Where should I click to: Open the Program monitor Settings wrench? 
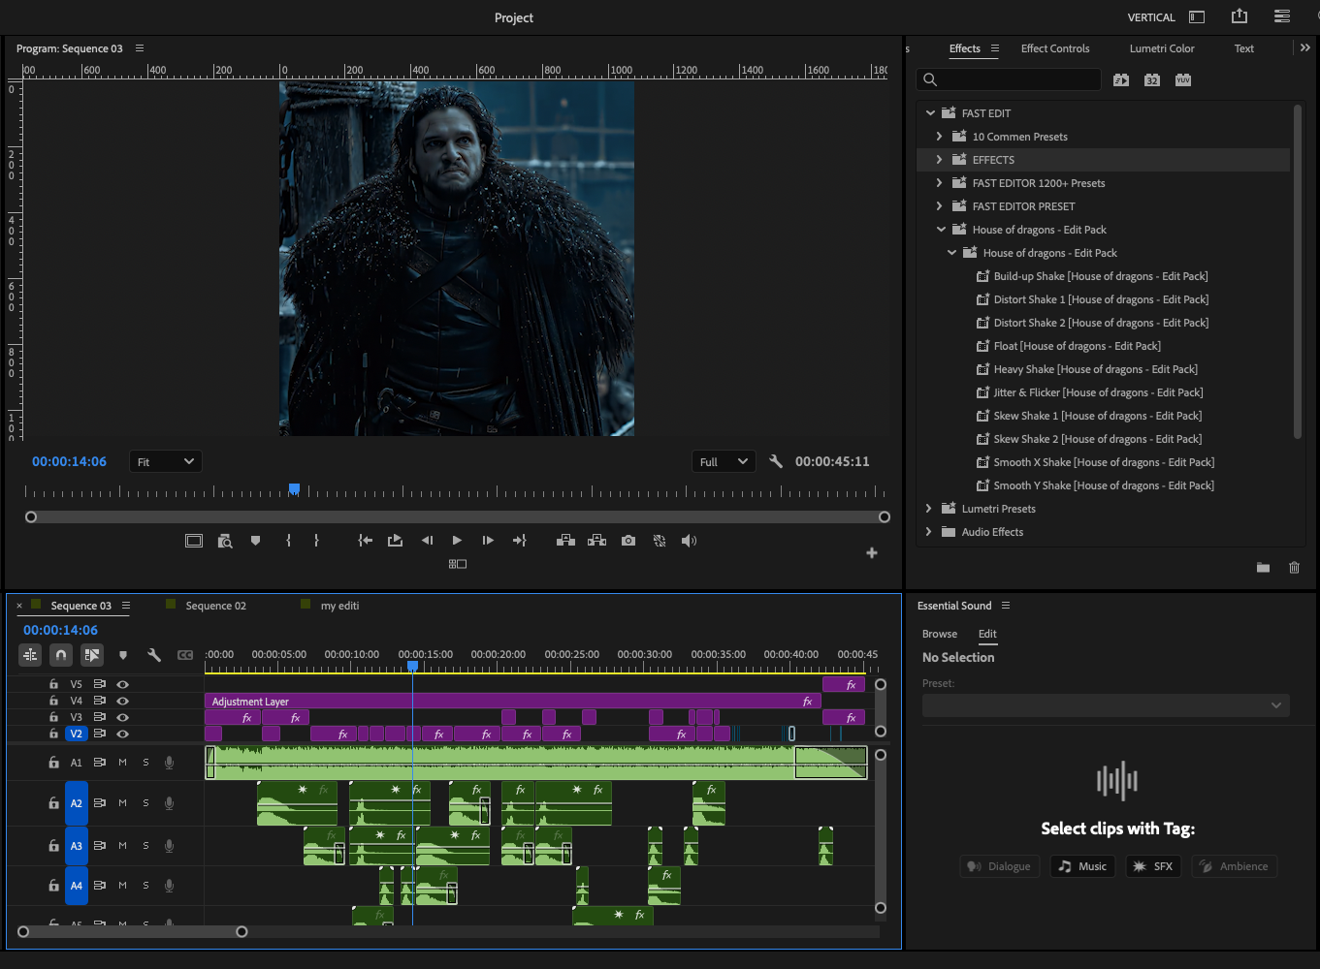coord(776,462)
